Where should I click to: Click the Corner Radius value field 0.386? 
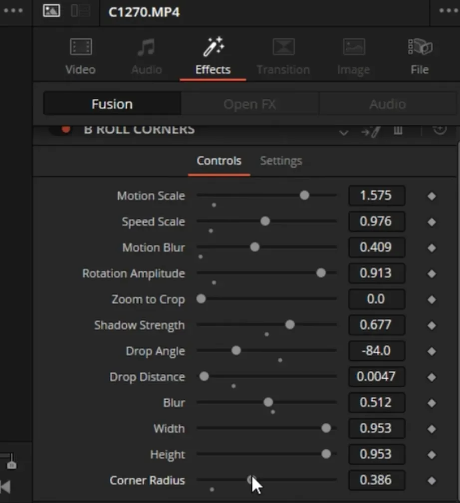coord(376,480)
